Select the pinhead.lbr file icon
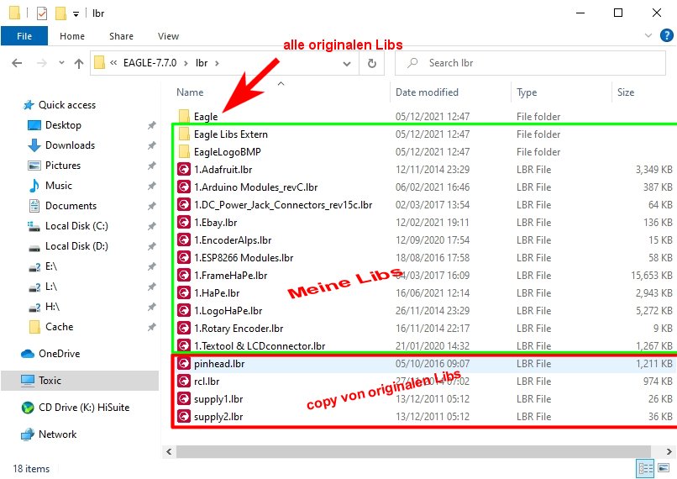Viewport: 677px width, 479px height. click(x=184, y=364)
